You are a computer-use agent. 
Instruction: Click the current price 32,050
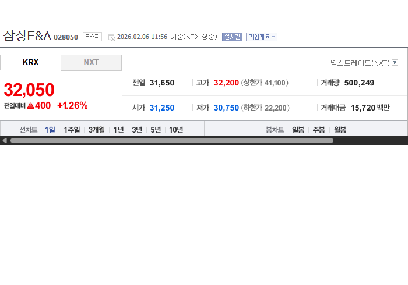(29, 90)
